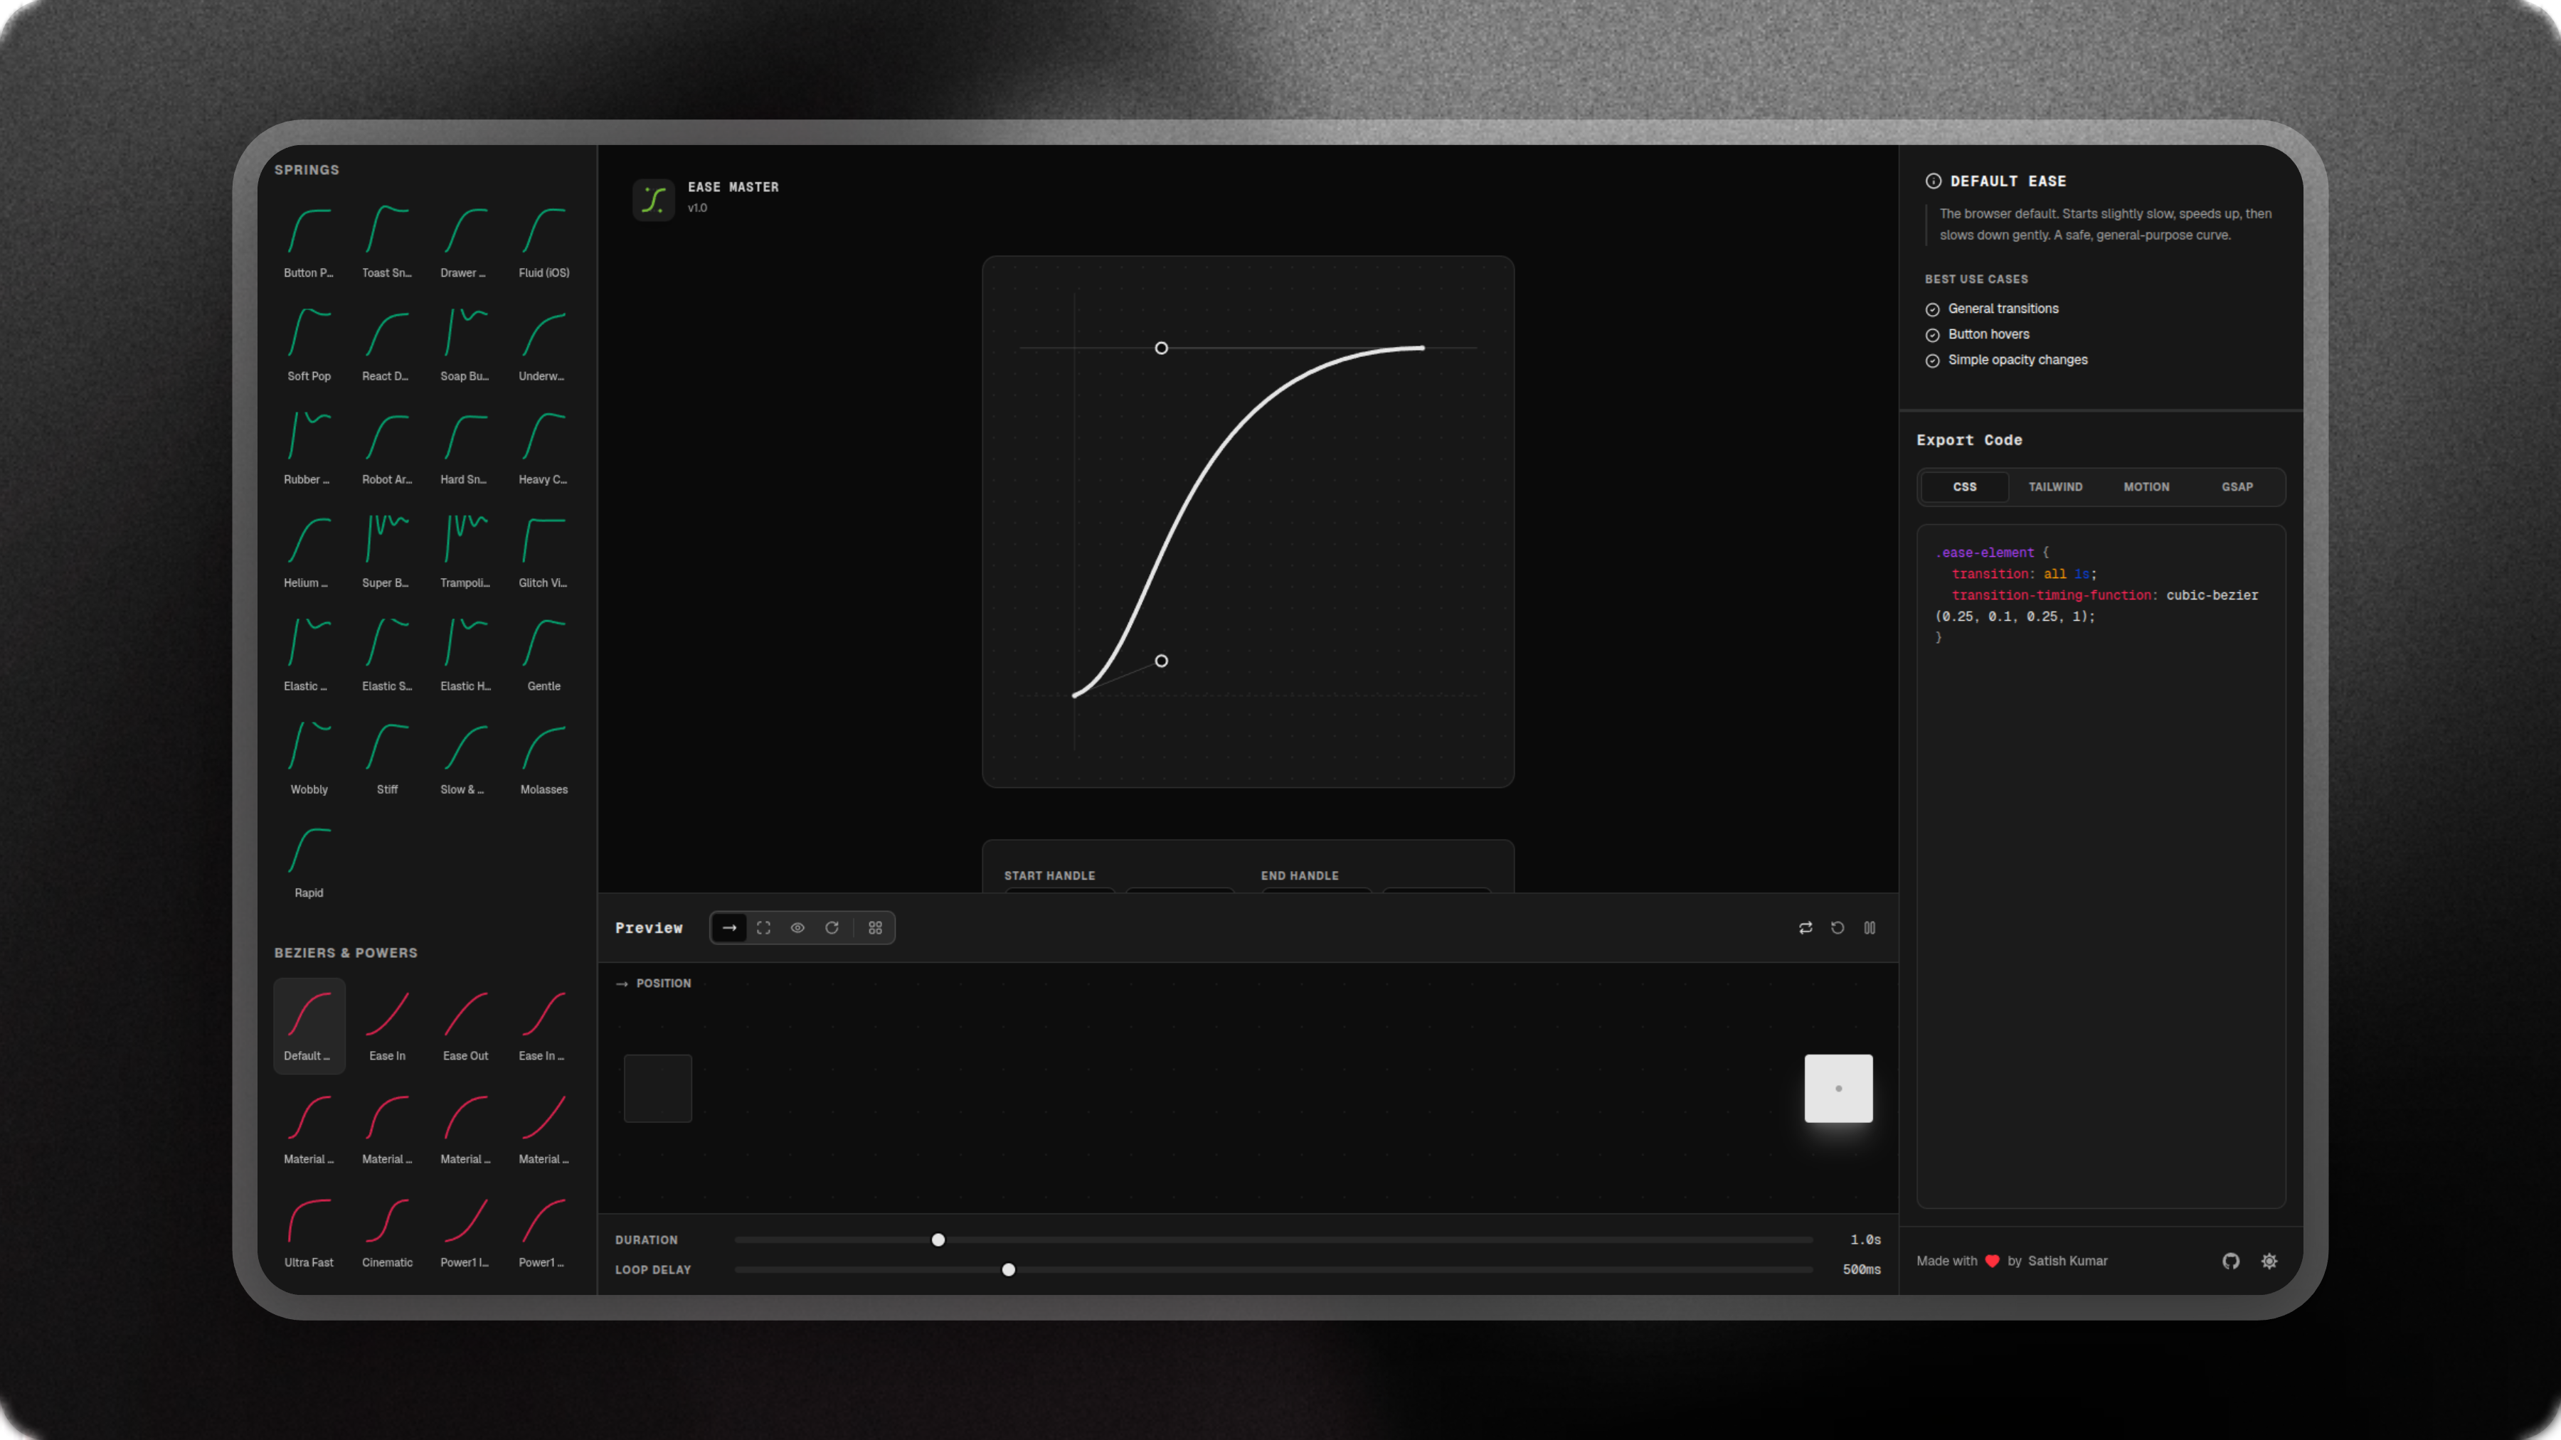
Task: Click the Loop Delay slider handle
Action: tap(1008, 1269)
